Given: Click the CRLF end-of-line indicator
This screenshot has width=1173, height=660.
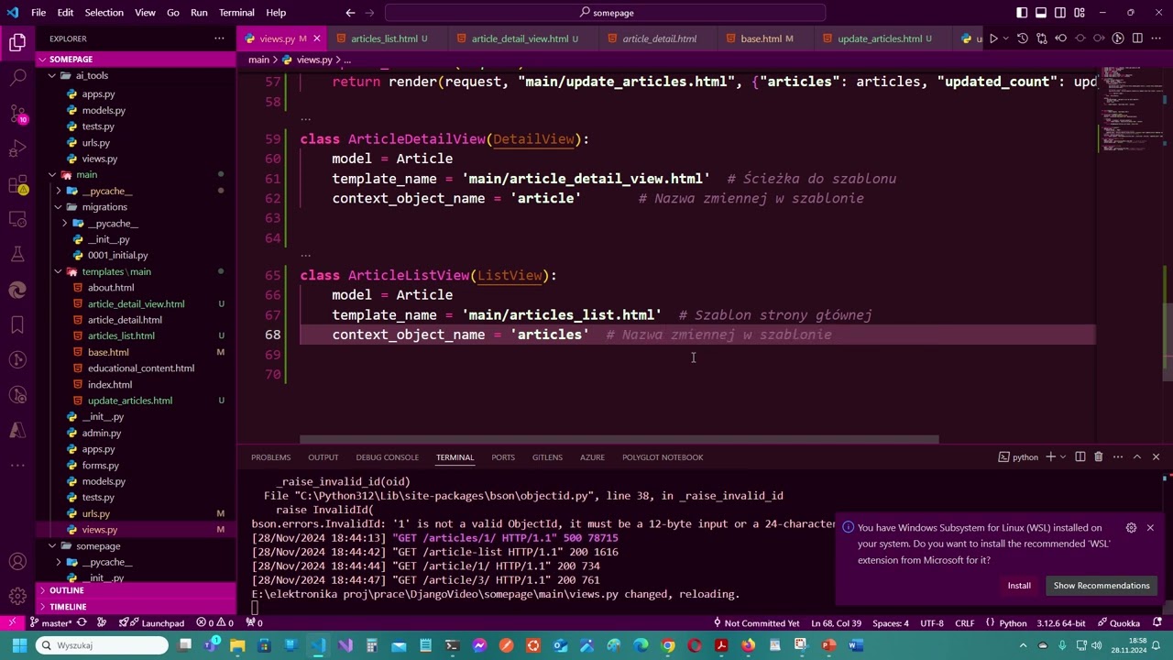Looking at the screenshot, I should pos(965,623).
